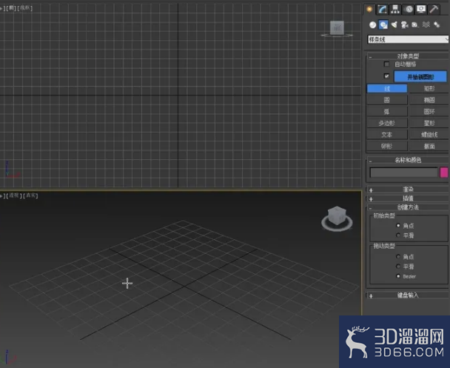
Task: Open the Utilities hammer tab
Action: coord(434,9)
